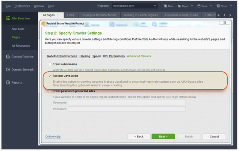Click the Site Structure icon in sidebar
The image size is (239, 151).
coord(8,18)
